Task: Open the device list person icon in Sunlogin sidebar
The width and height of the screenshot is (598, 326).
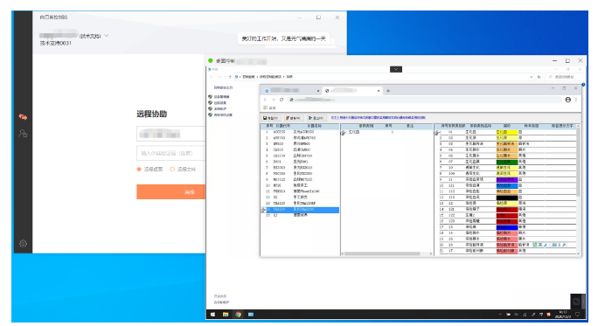Action: click(x=23, y=134)
